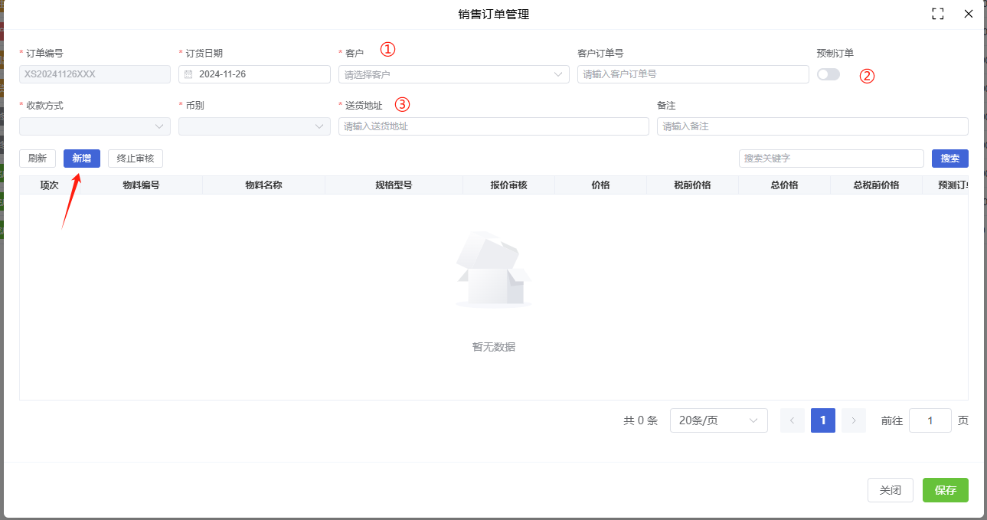Image resolution: width=987 pixels, height=520 pixels.
Task: Focus the 备注 input
Action: (812, 126)
